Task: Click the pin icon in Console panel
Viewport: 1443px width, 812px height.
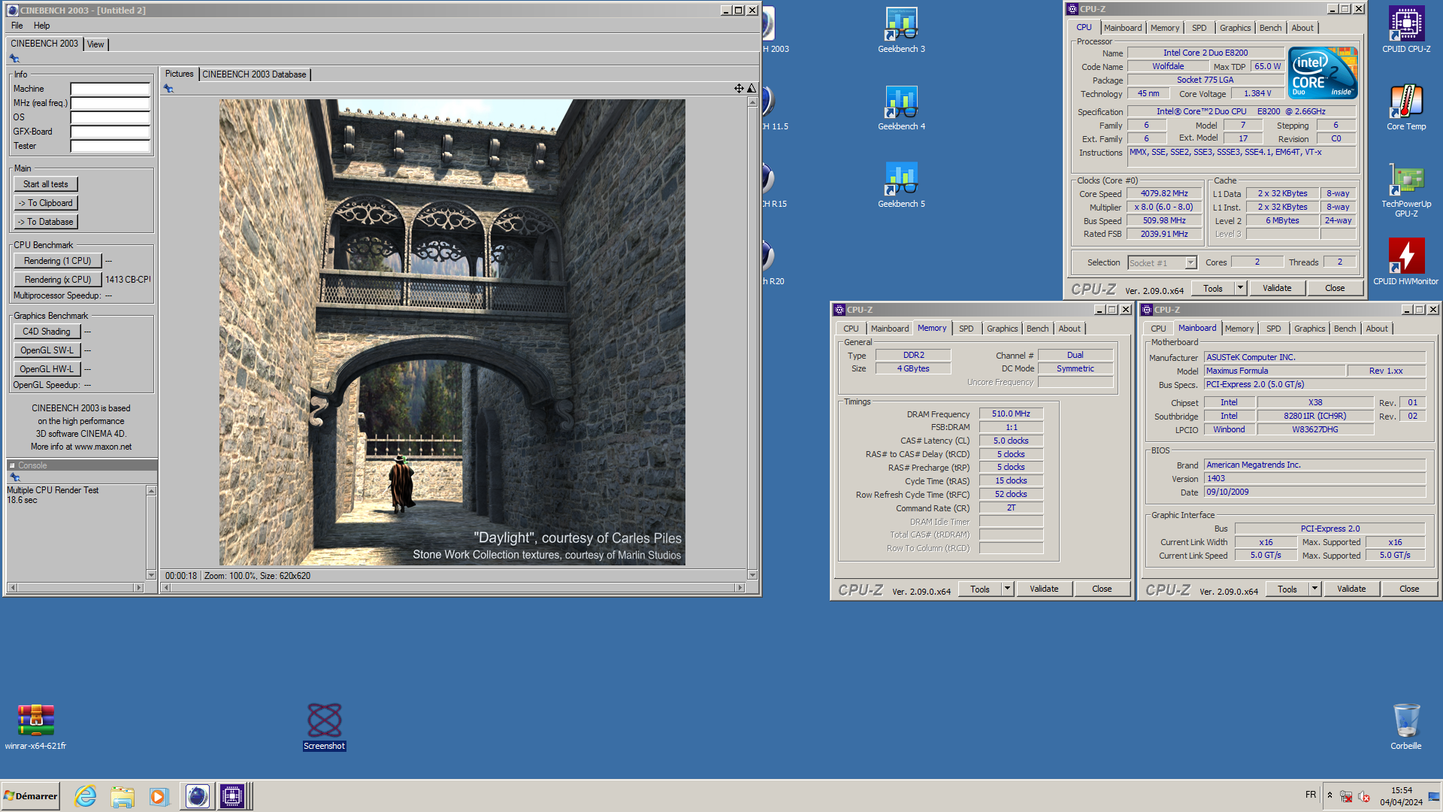Action: (x=14, y=477)
